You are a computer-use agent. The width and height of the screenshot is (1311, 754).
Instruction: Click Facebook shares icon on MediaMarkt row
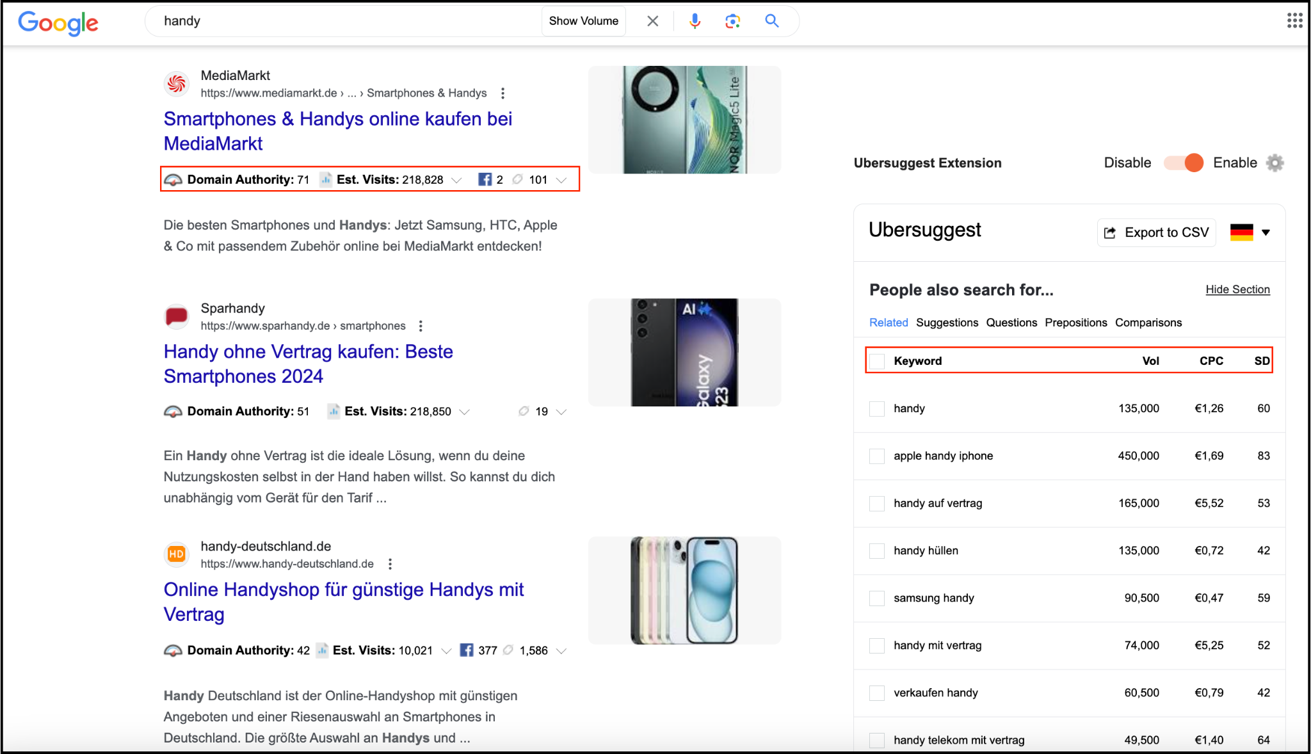click(485, 179)
